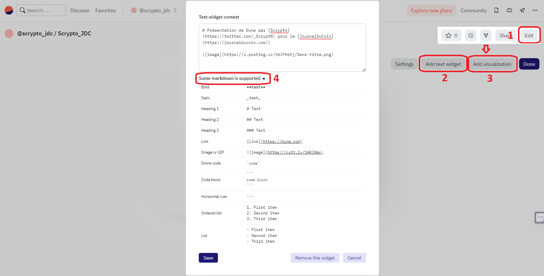Click Remove this widget
This screenshot has width=544, height=276.
tap(315, 258)
